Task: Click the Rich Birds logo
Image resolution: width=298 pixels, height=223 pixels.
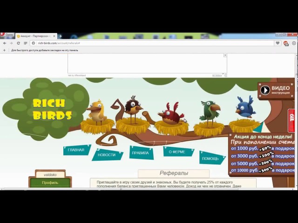Action: [52, 110]
